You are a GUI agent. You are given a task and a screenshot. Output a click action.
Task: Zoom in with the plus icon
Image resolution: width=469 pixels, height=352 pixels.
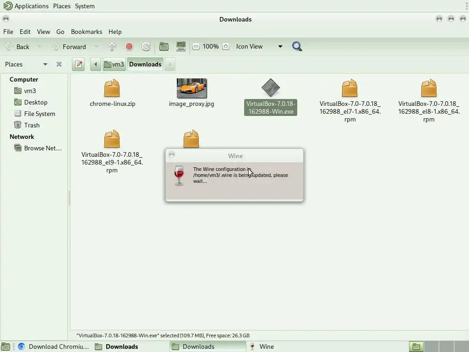(x=226, y=46)
